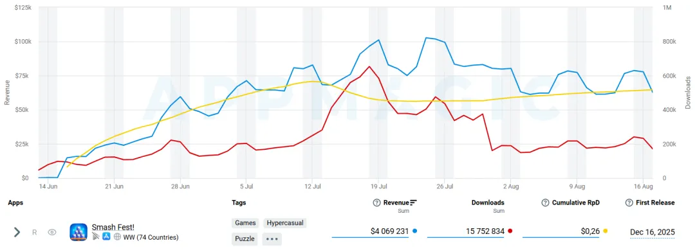Show more tags with the ellipsis button
Viewport: 695px width, 252px height.
272,239
